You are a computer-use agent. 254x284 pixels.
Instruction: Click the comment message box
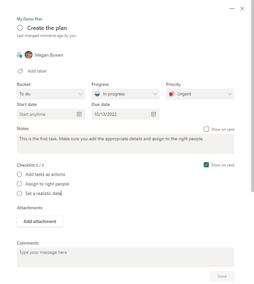point(125,257)
